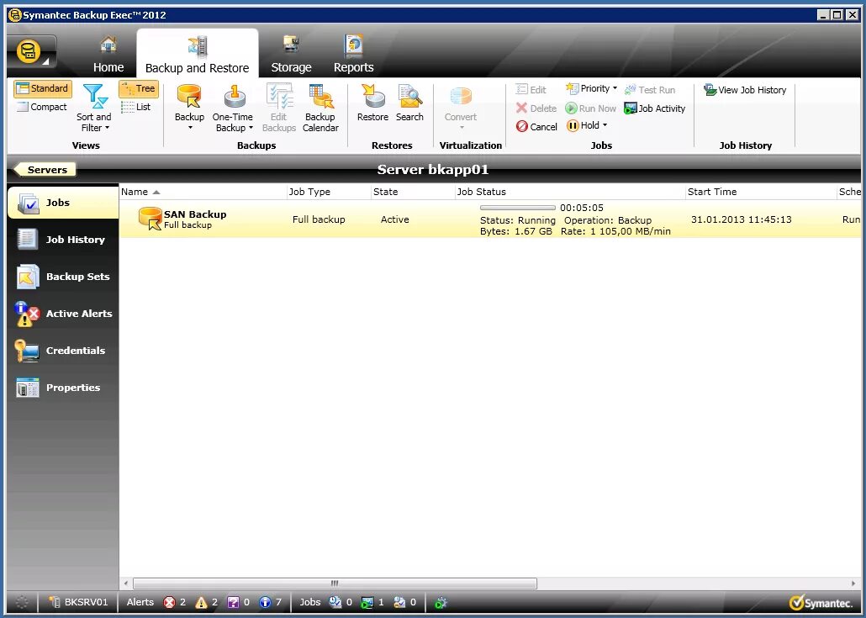Sort by Job Type column header

329,192
